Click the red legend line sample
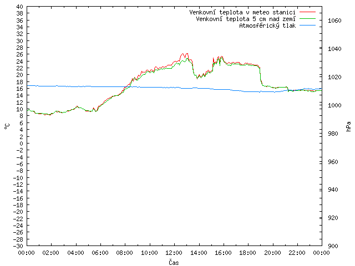 (307, 12)
